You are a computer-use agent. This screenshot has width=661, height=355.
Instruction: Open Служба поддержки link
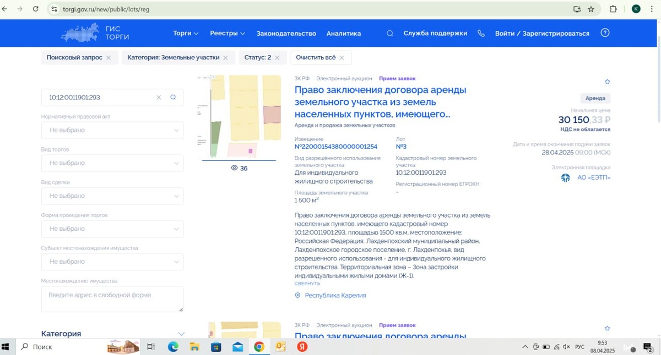pyautogui.click(x=435, y=34)
